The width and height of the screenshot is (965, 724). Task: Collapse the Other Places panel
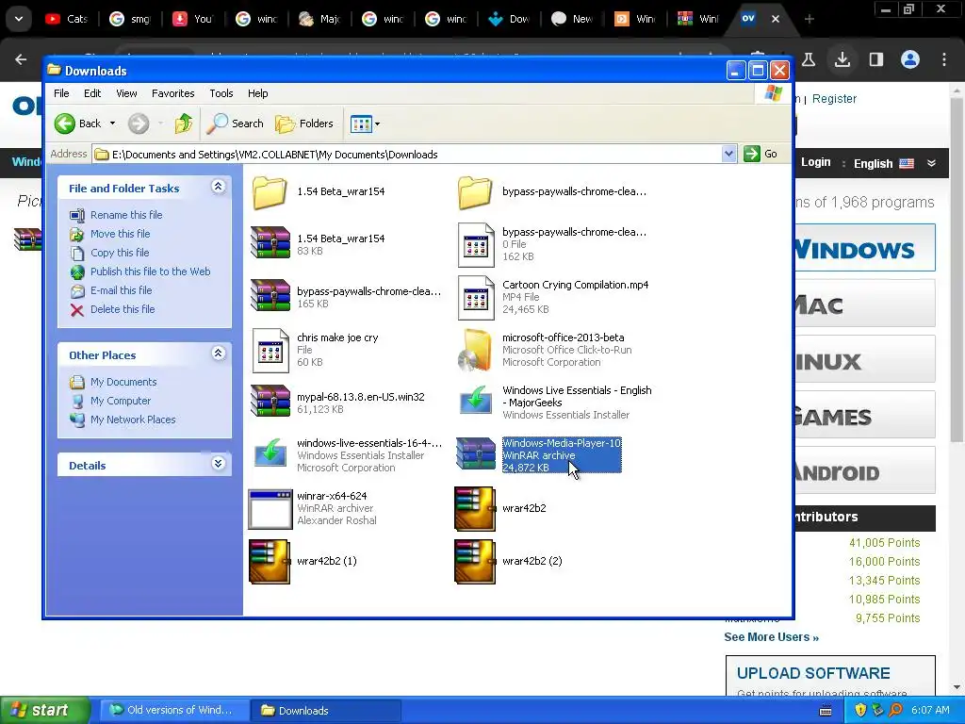point(218,354)
